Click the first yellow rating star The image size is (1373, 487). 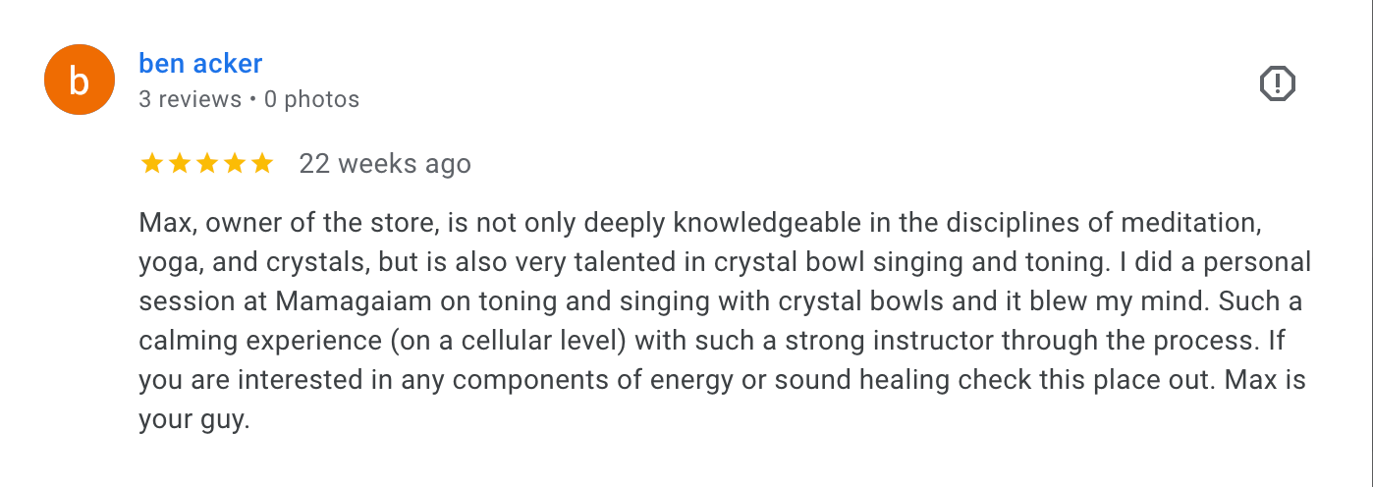151,163
